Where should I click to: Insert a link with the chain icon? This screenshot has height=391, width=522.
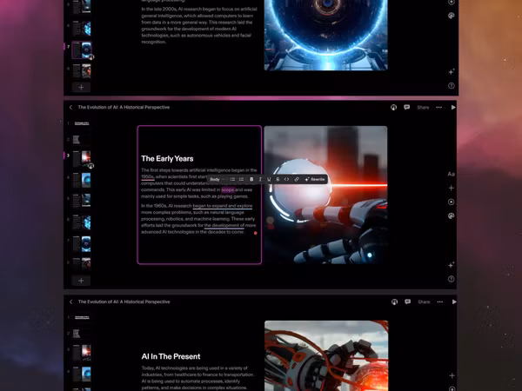click(297, 179)
